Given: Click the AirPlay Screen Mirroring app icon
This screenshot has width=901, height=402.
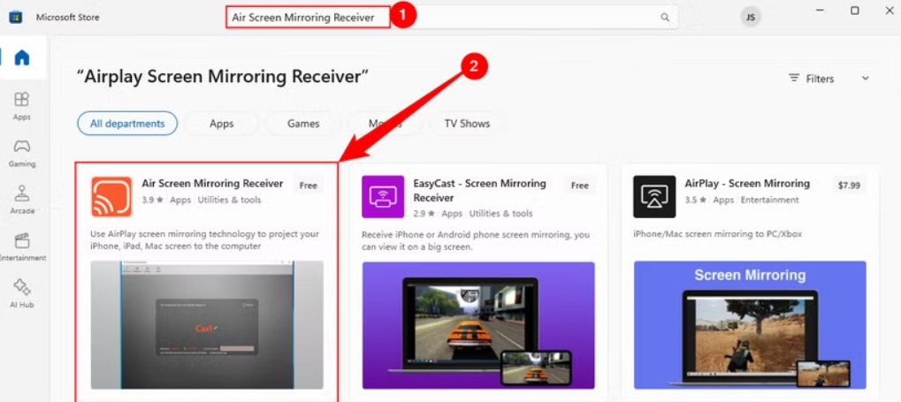Looking at the screenshot, I should pyautogui.click(x=654, y=196).
